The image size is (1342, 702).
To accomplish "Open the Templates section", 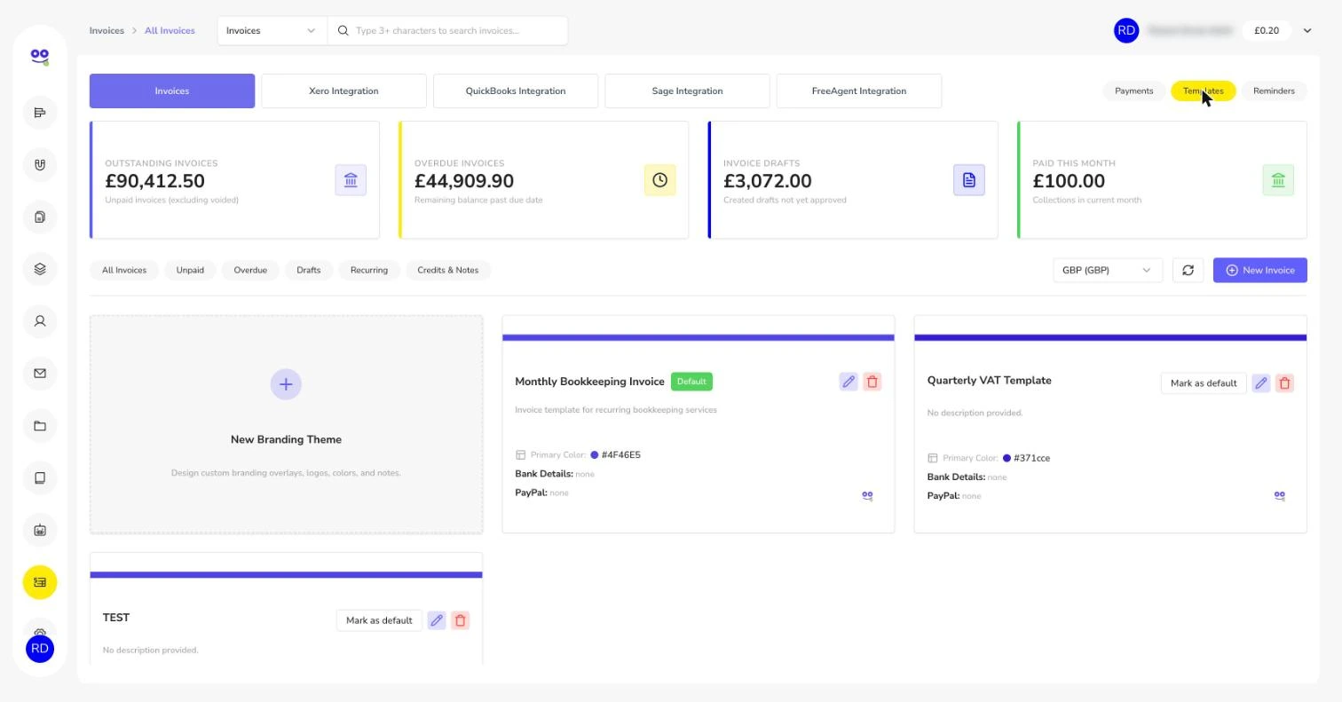I will 1203,91.
